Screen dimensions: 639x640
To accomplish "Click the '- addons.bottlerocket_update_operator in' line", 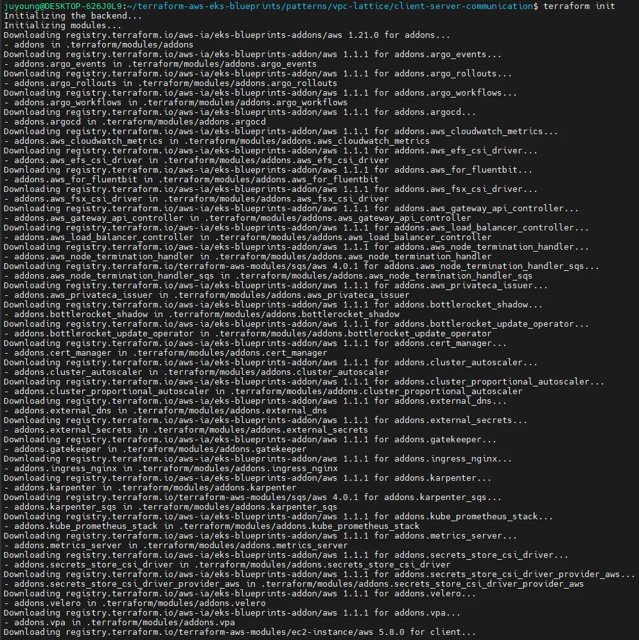I will [x=248, y=333].
